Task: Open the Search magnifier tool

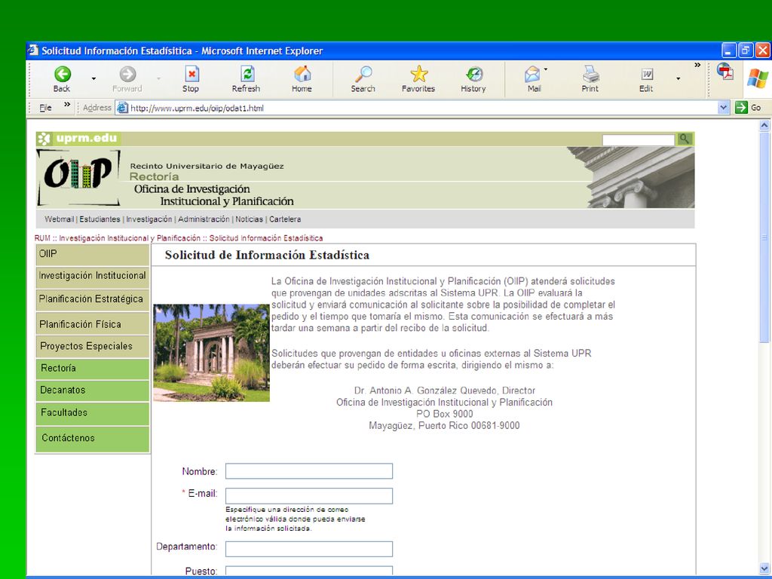Action: pos(363,75)
